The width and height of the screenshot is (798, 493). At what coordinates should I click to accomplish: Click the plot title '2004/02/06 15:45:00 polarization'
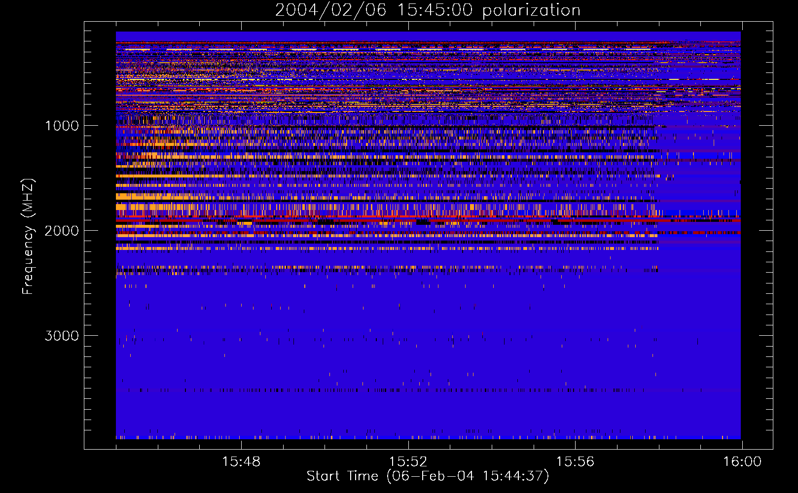[428, 10]
